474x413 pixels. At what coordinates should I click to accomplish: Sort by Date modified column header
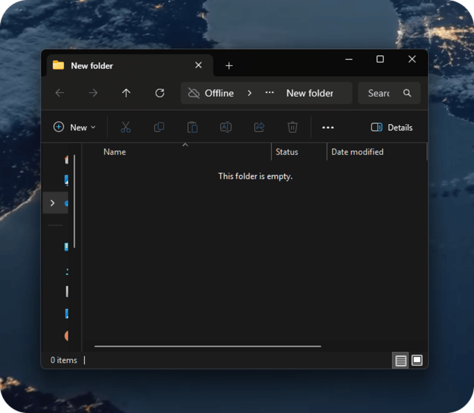[357, 152]
